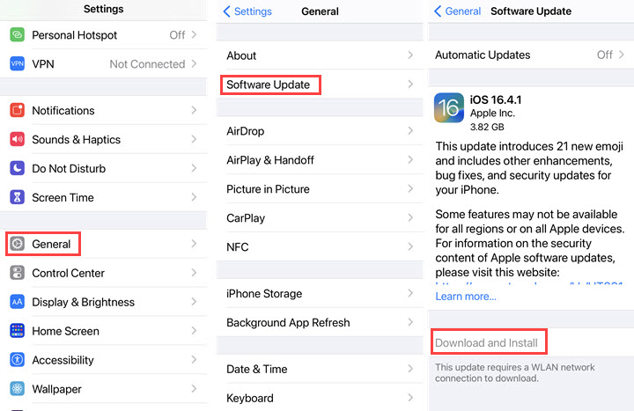The height and width of the screenshot is (411, 634).
Task: Open Personal Hotspot settings row
Action: point(104,35)
